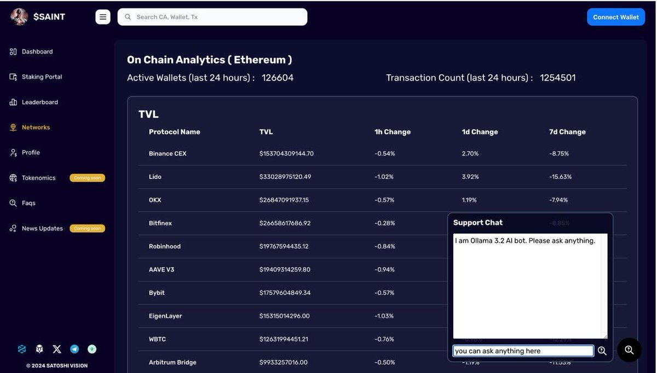The height and width of the screenshot is (373, 657).
Task: Click the Connect Wallet button
Action: click(616, 17)
